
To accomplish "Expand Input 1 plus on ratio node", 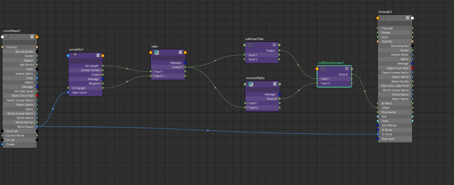I will pos(153,71).
